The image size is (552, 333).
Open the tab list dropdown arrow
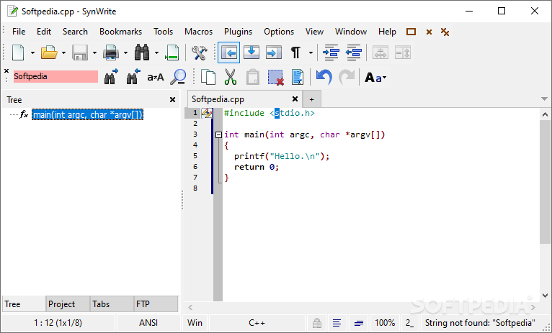click(x=544, y=99)
